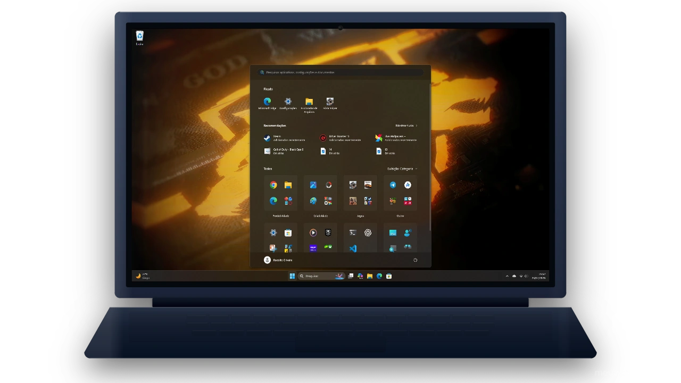681x383 pixels.
Task: Click the power button in Start menu
Action: pyautogui.click(x=415, y=260)
